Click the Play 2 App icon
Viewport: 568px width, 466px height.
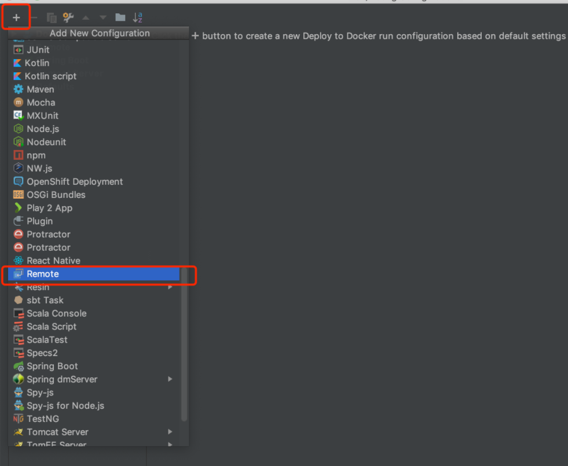(x=18, y=208)
